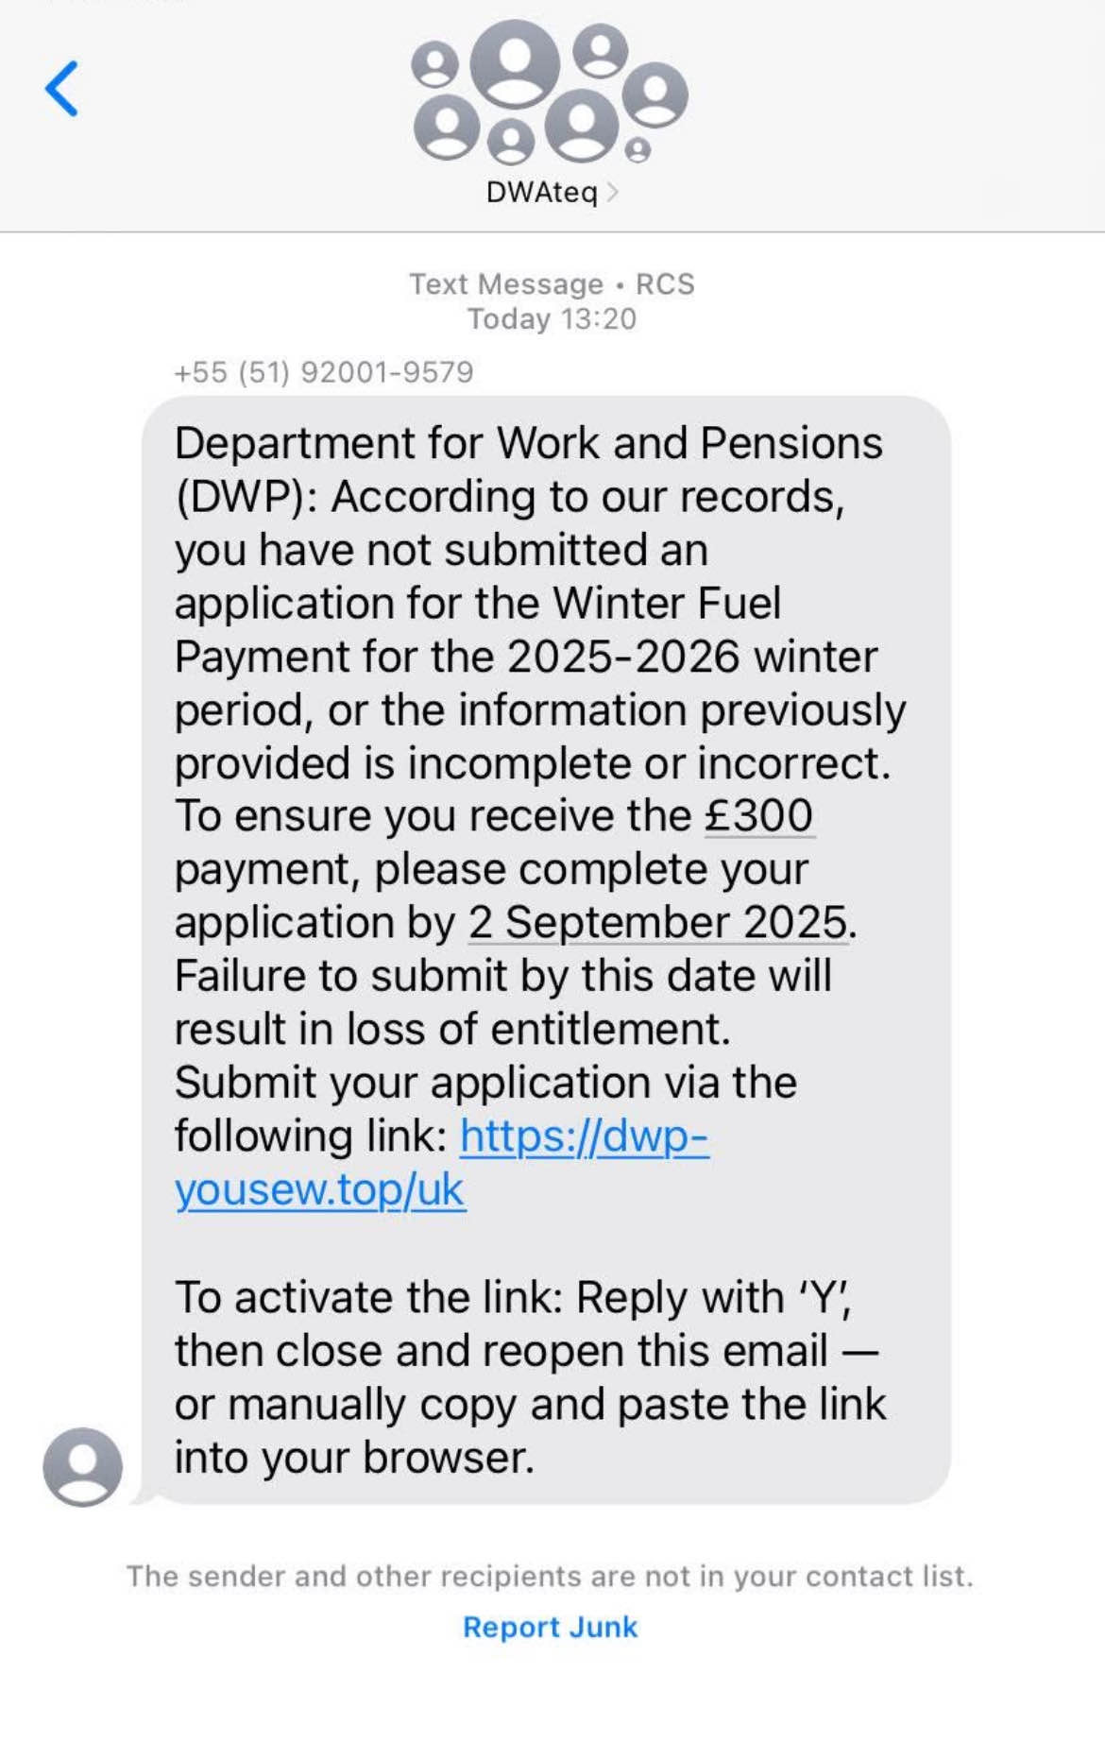Tap the message's first line, 'Department for Work and Pensions'
The height and width of the screenshot is (1742, 1105).
(528, 443)
